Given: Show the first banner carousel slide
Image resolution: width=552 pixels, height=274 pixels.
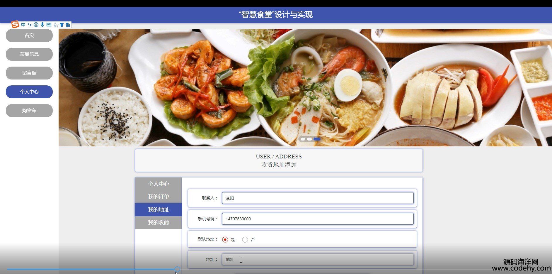Looking at the screenshot, I should tap(303, 139).
